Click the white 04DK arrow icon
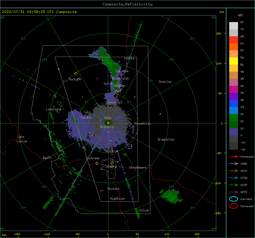Screen dimensions: 255x238 (x=233, y=164)
